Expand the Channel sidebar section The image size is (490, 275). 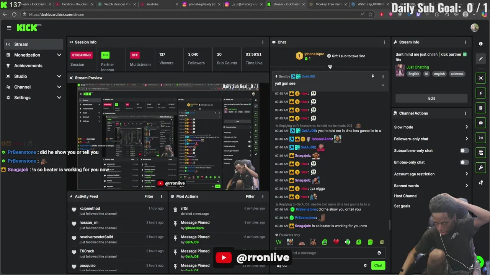coord(59,87)
